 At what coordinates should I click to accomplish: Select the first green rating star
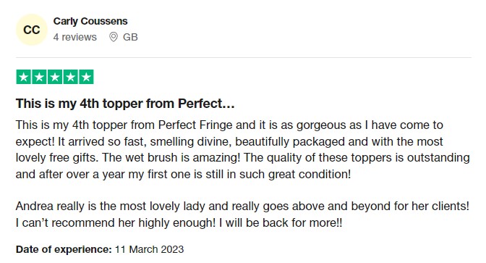tap(24, 77)
